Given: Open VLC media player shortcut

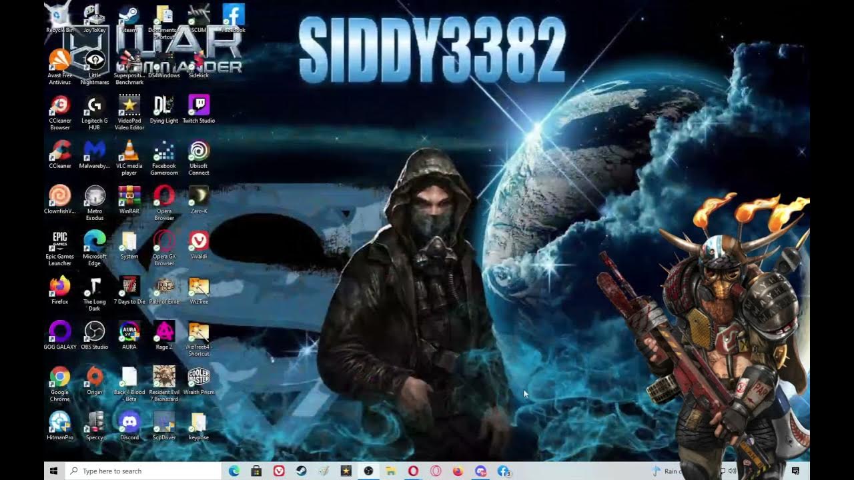Looking at the screenshot, I should tap(129, 157).
